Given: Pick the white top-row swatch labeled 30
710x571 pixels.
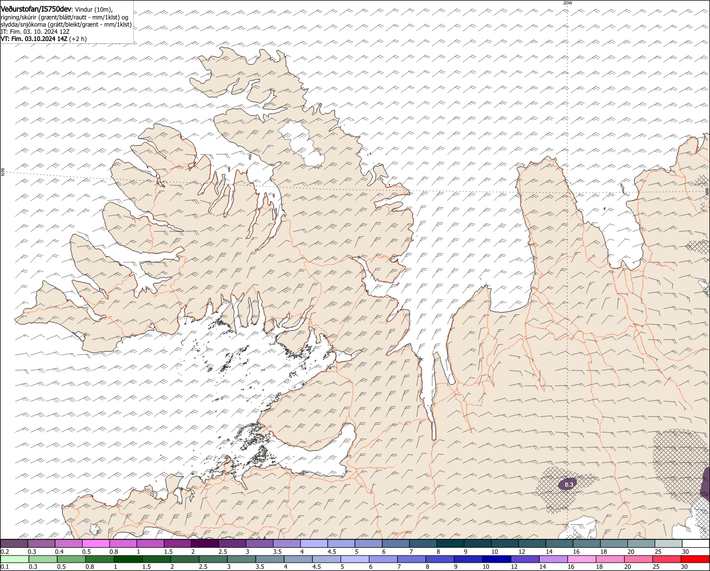Looking at the screenshot, I should 696,543.
